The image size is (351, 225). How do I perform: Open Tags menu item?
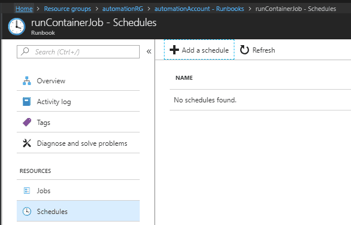click(x=78, y=122)
